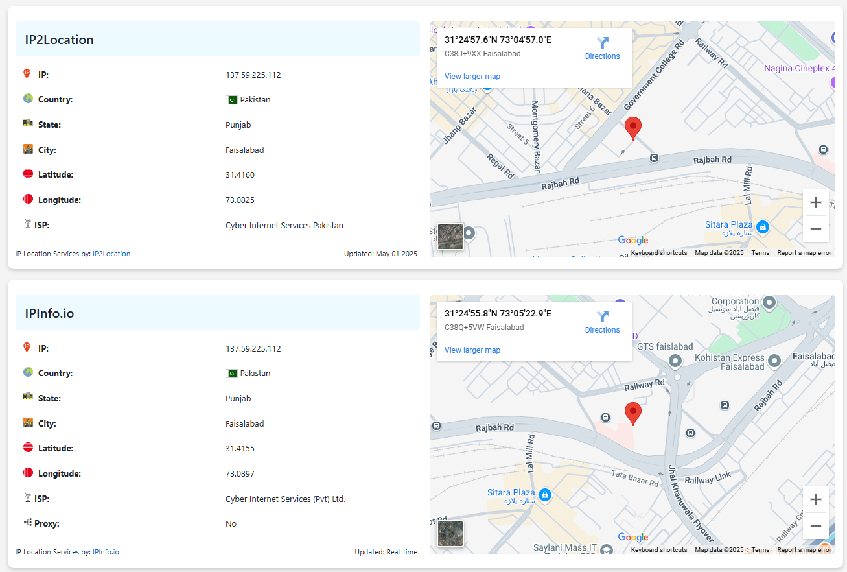Click the Proxy value No
This screenshot has height=572, width=847.
(231, 524)
